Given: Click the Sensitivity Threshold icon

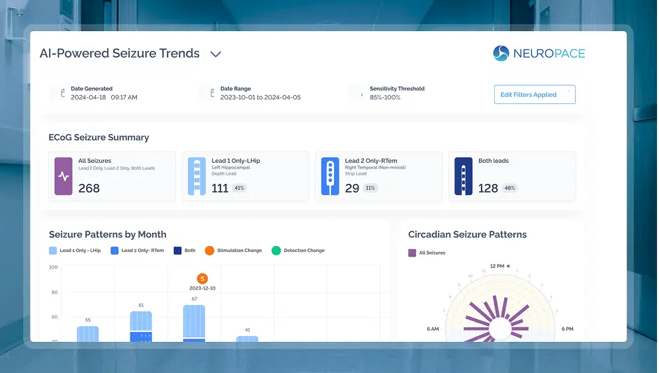Looking at the screenshot, I should 361,95.
